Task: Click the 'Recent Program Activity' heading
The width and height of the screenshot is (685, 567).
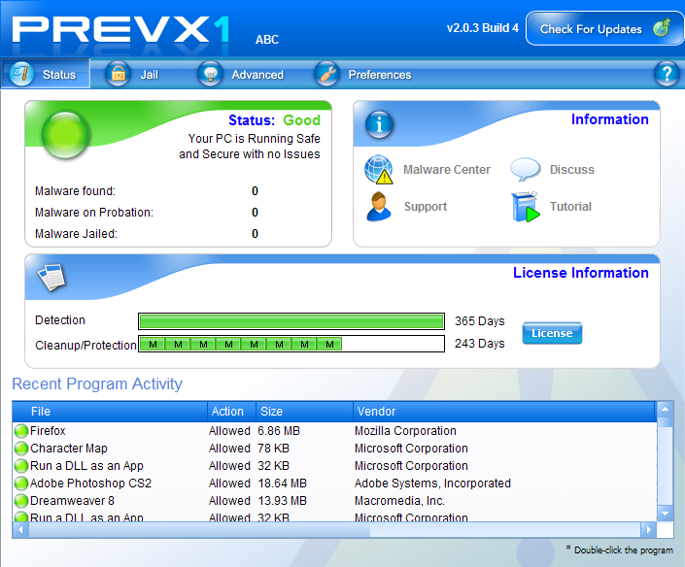Action: (97, 384)
